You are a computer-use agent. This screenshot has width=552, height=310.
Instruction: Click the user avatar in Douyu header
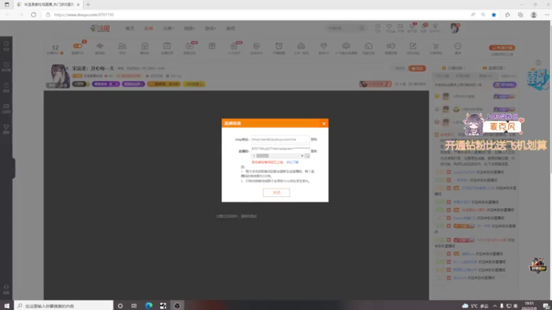(455, 28)
